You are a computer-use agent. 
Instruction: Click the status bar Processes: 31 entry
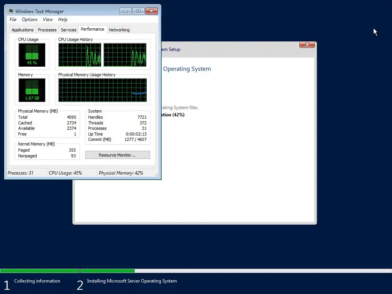click(x=21, y=173)
